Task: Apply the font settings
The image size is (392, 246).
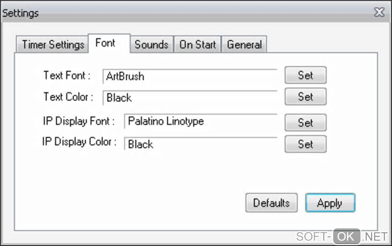Action: [330, 203]
